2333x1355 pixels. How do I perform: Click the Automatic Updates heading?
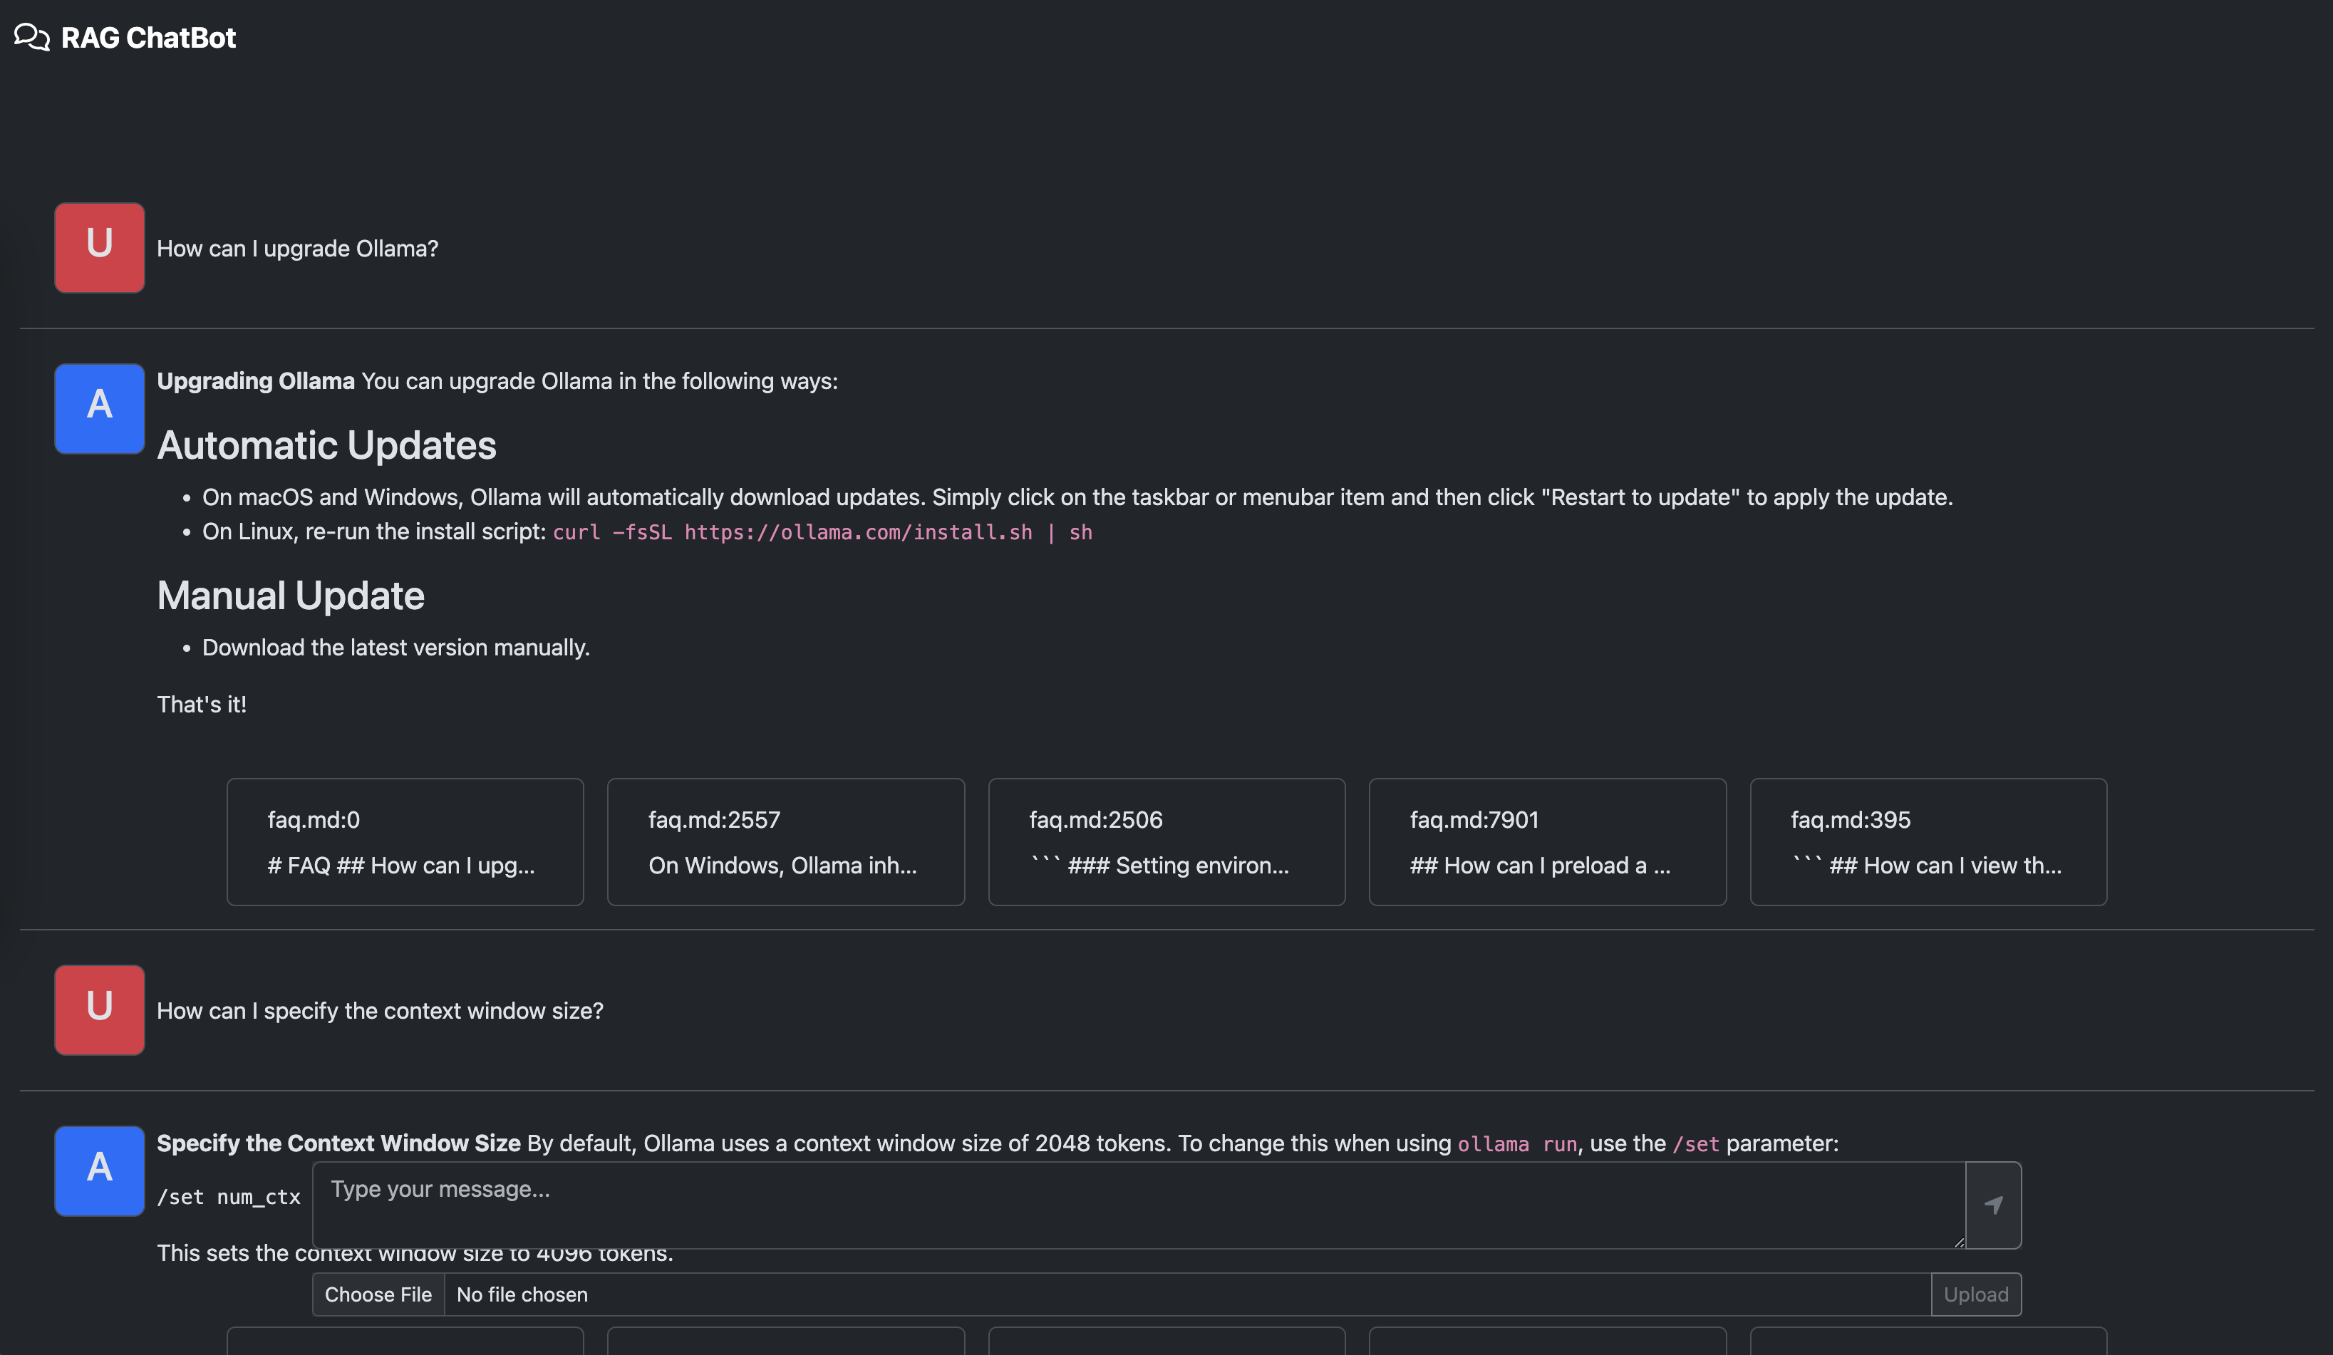[326, 445]
